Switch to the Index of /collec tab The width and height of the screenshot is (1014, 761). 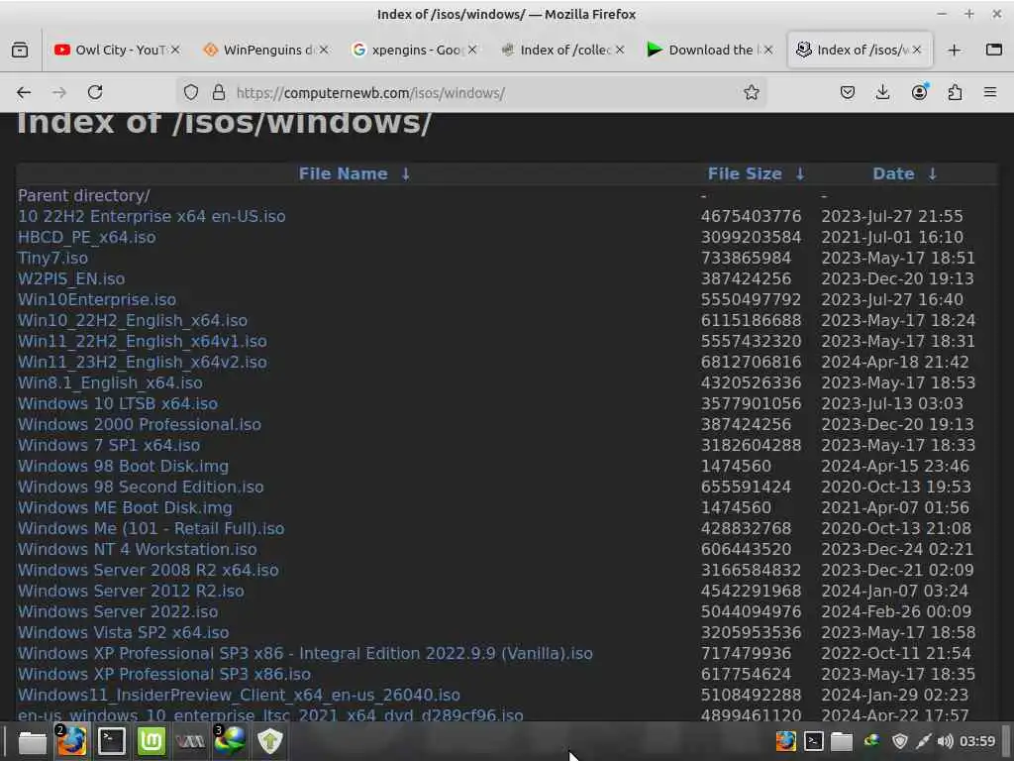[x=562, y=50]
